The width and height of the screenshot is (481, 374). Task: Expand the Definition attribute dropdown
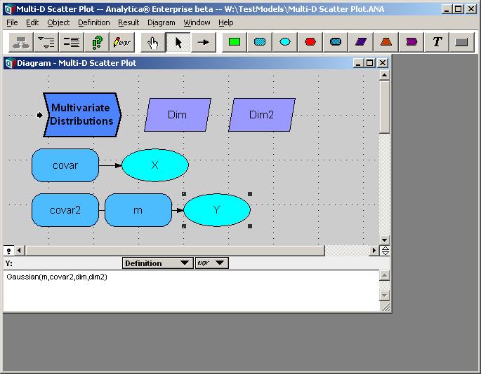point(158,263)
